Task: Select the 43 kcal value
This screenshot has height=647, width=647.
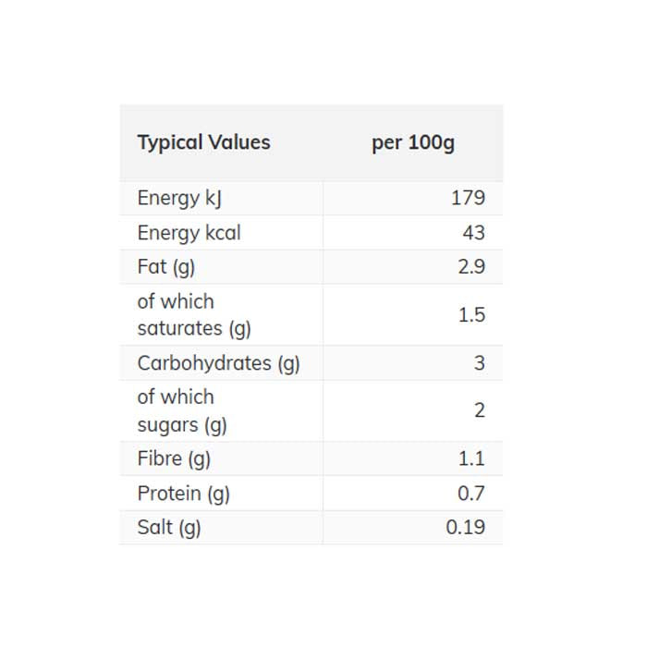Action: (473, 232)
